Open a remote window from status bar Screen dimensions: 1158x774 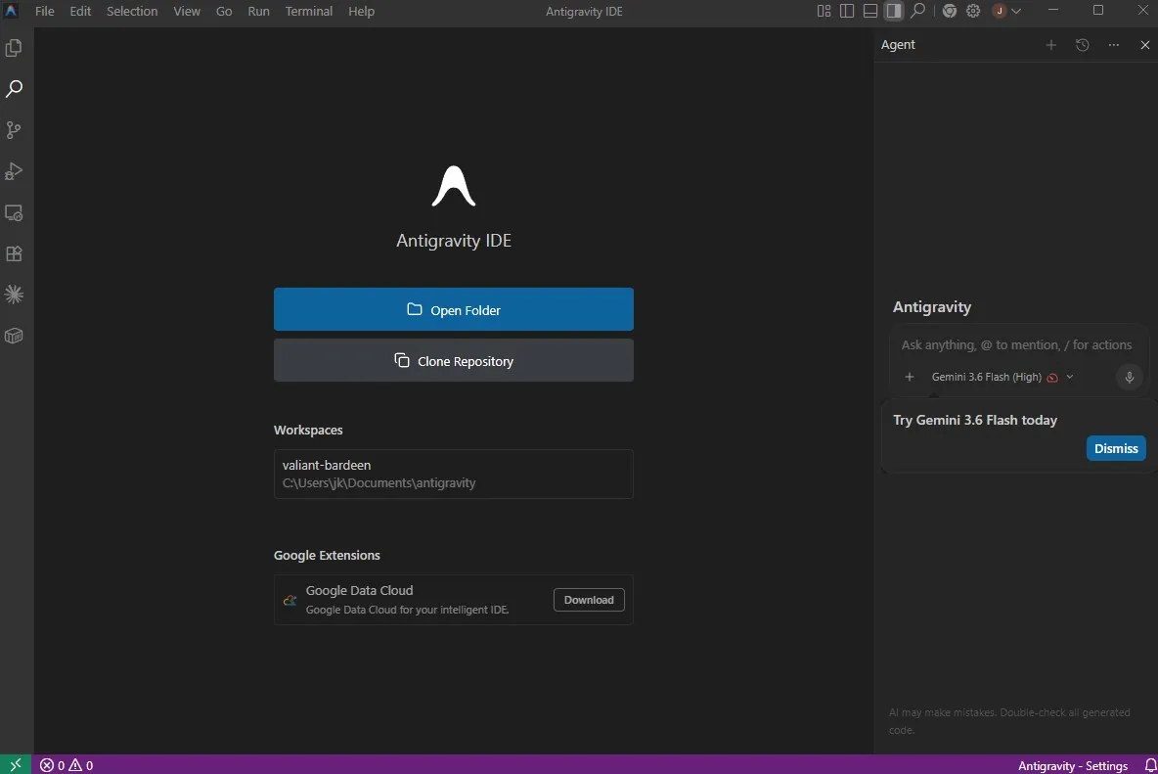(16, 764)
